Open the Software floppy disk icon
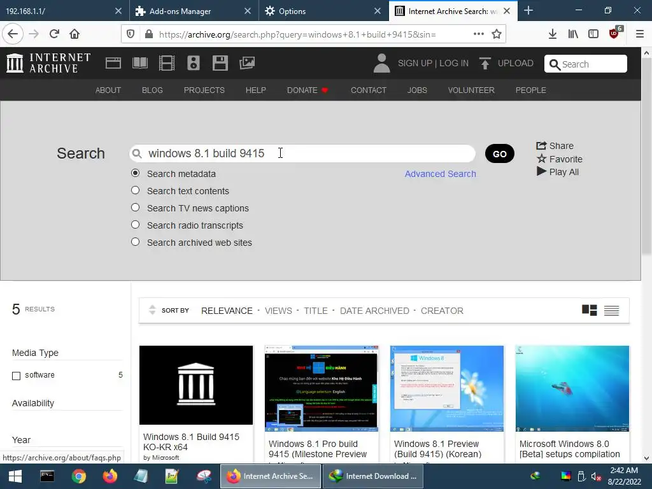 pyautogui.click(x=220, y=63)
